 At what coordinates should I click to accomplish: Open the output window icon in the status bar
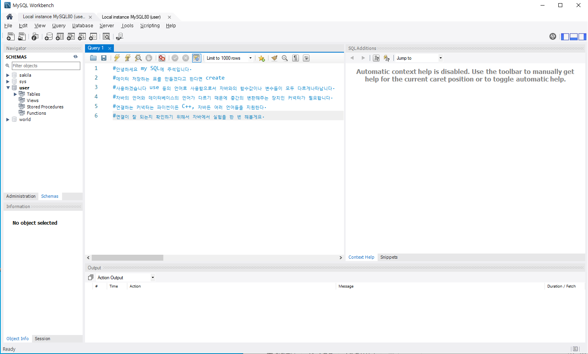pyautogui.click(x=575, y=349)
